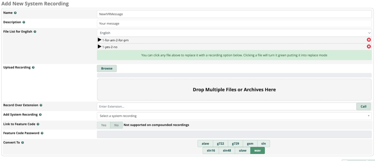The height and width of the screenshot is (161, 375).
Task: Set Link to Feature Code to Yes
Action: [x=104, y=125]
